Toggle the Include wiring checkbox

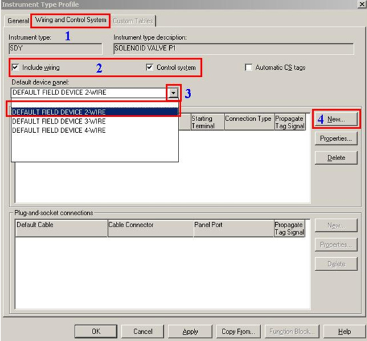[15, 67]
